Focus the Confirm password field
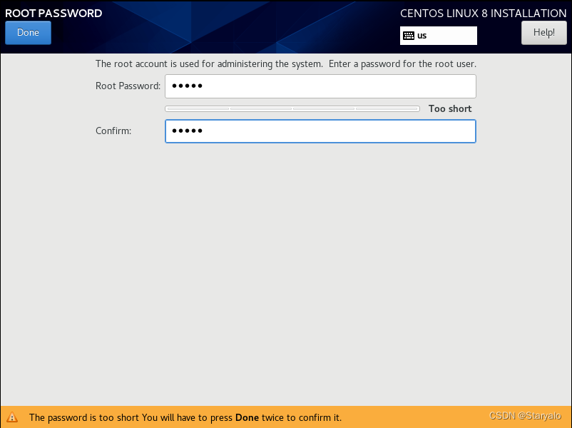The height and width of the screenshot is (428, 572). (320, 131)
